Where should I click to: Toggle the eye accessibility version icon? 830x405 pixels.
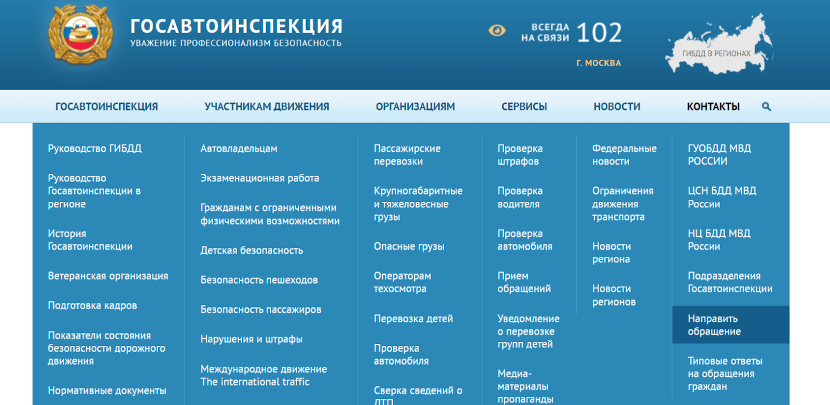[497, 31]
